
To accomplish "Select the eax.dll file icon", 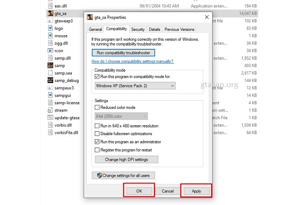I will pyautogui.click(x=50, y=6).
